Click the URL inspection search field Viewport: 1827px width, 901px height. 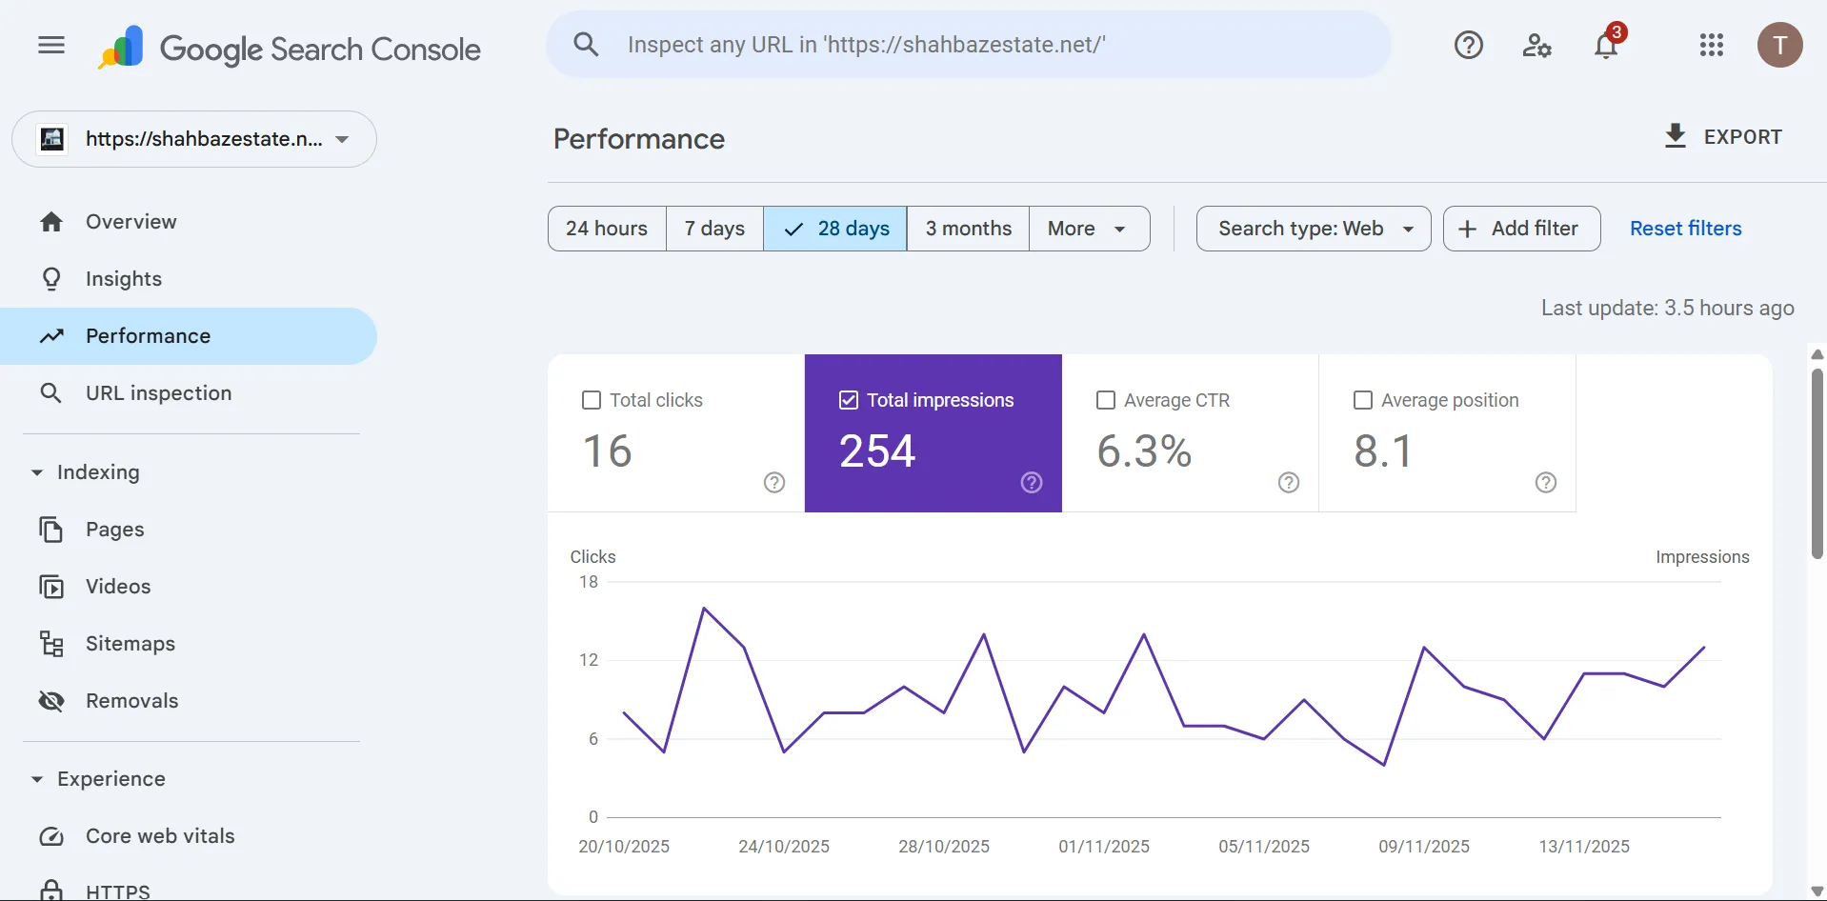click(967, 45)
